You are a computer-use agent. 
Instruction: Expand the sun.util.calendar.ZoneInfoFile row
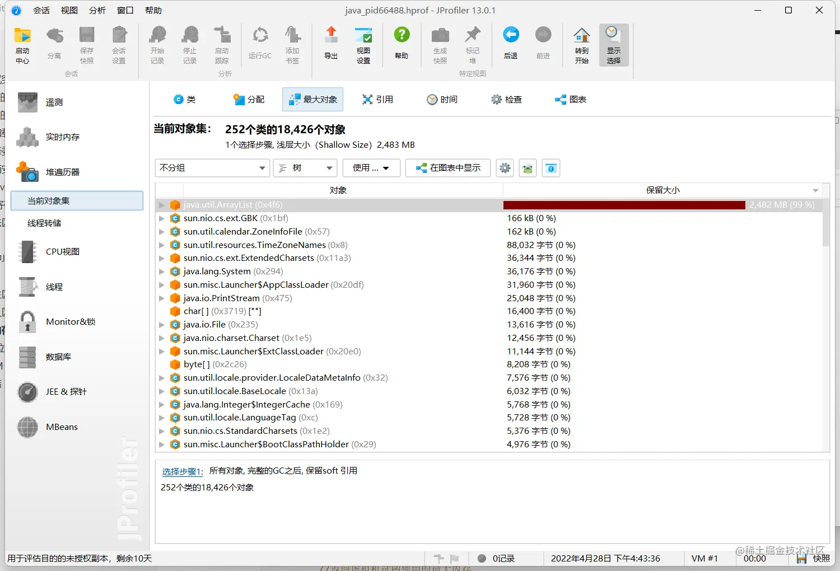(x=162, y=232)
